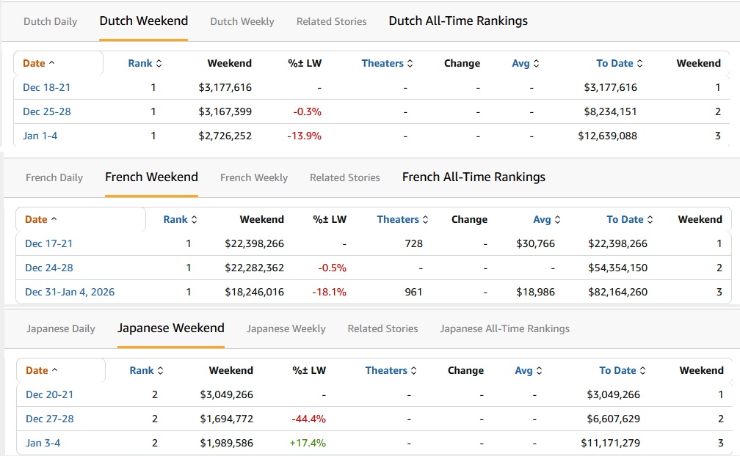The image size is (740, 456).
Task: Select the Japanese to-date total $6,607,629
Action: tap(614, 419)
